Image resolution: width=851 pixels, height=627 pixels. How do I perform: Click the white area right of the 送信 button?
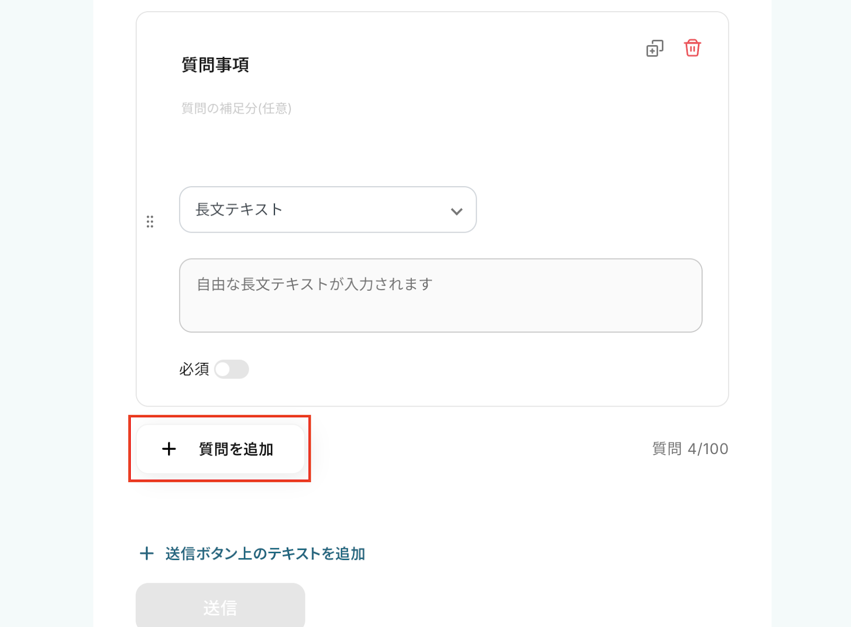click(x=532, y=607)
